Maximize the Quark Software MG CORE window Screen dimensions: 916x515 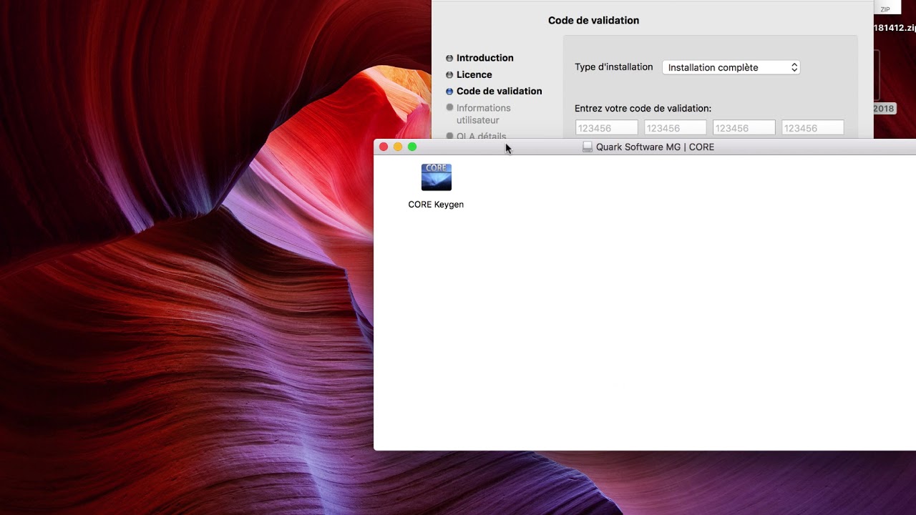412,147
